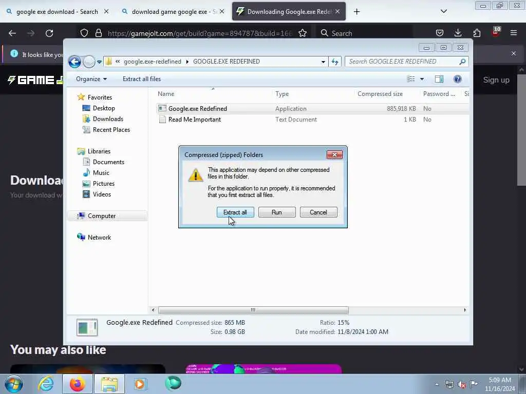Open Pictures library
This screenshot has width=526, height=394.
point(103,184)
